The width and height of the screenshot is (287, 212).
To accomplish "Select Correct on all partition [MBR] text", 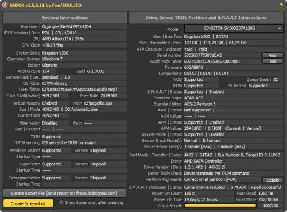I will 210,179.
